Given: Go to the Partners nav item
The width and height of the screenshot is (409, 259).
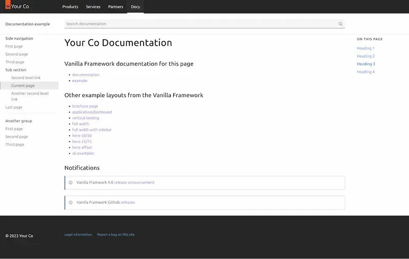Looking at the screenshot, I should click(116, 7).
